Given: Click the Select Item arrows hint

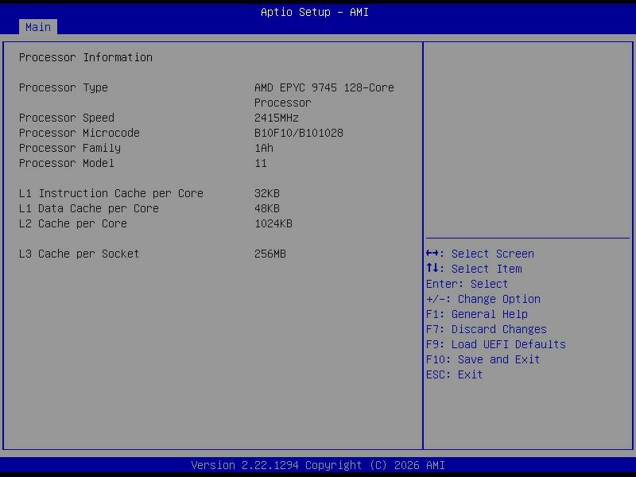Looking at the screenshot, I should point(474,269).
